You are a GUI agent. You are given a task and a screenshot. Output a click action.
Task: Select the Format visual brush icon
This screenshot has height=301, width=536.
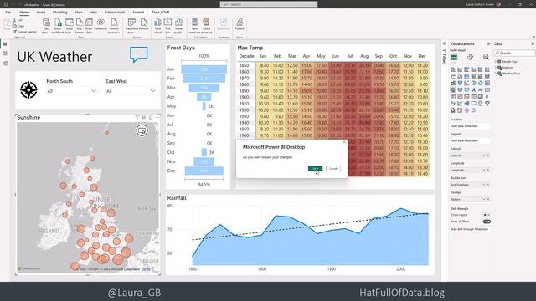[x=471, y=57]
